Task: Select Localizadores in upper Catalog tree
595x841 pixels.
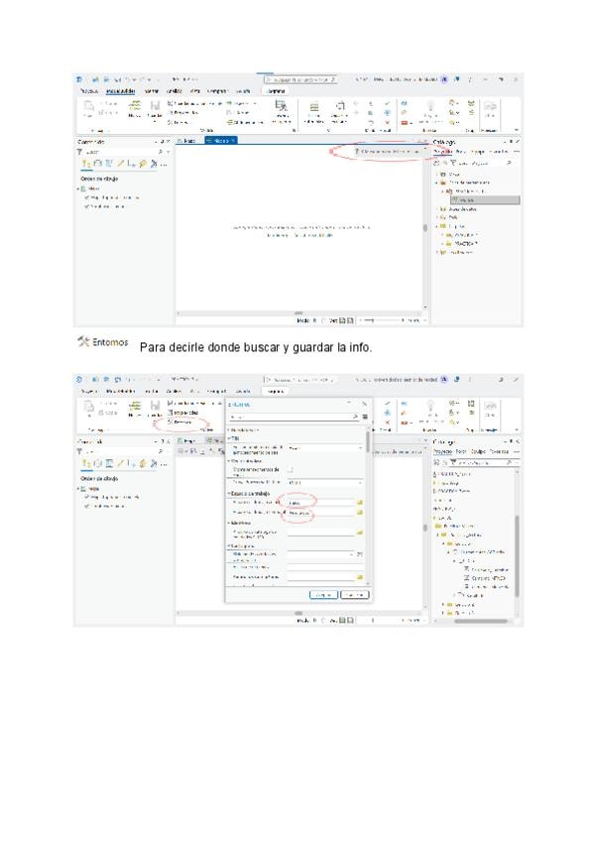Action: click(x=457, y=252)
